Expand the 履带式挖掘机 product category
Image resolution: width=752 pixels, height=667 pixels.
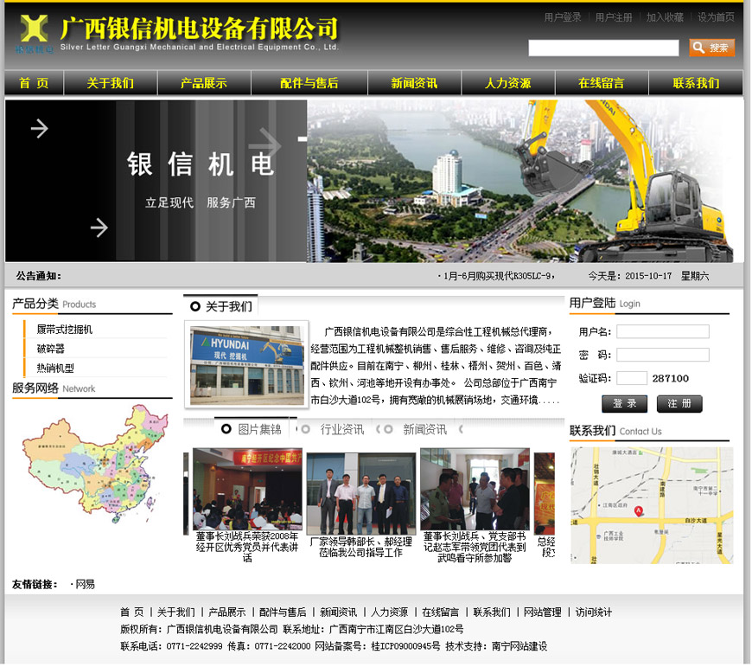[65, 330]
